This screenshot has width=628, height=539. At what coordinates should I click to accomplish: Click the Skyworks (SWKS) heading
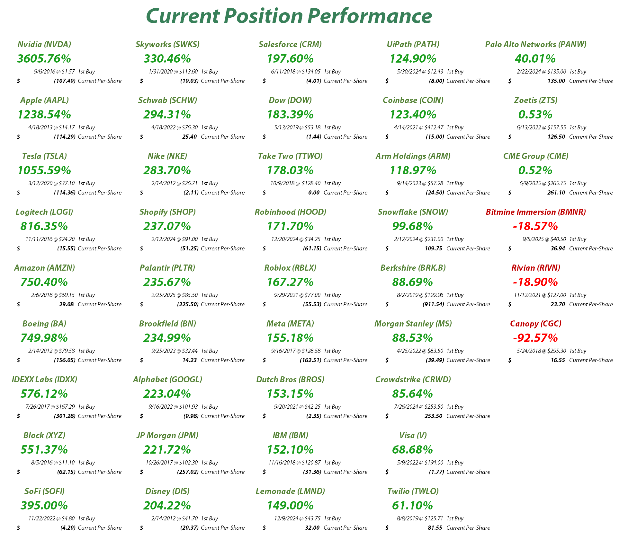coord(167,44)
